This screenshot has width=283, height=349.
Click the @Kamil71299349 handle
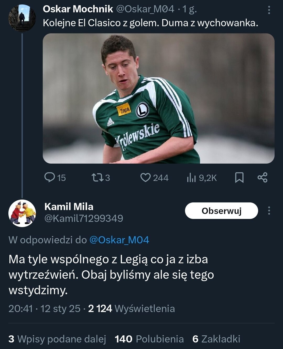(84, 218)
